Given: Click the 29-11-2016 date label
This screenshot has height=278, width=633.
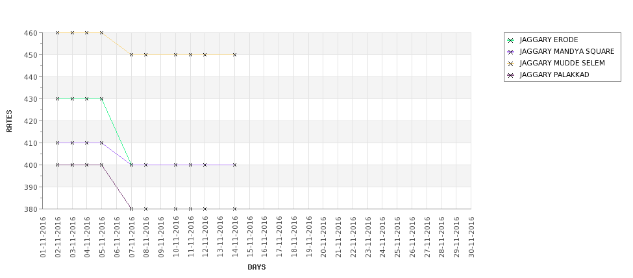Looking at the screenshot, I should (456, 237).
